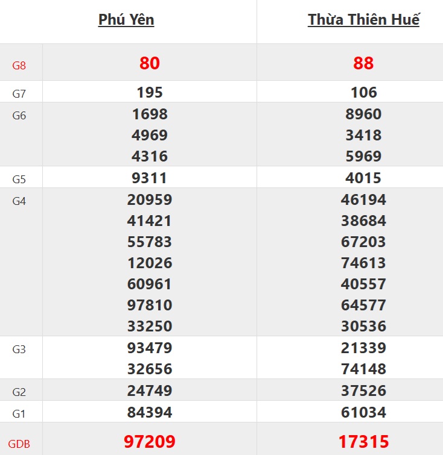Image resolution: width=443 pixels, height=455 pixels.
Task: Click Thừa Thiên Huế G1 number 61034
Action: (363, 412)
